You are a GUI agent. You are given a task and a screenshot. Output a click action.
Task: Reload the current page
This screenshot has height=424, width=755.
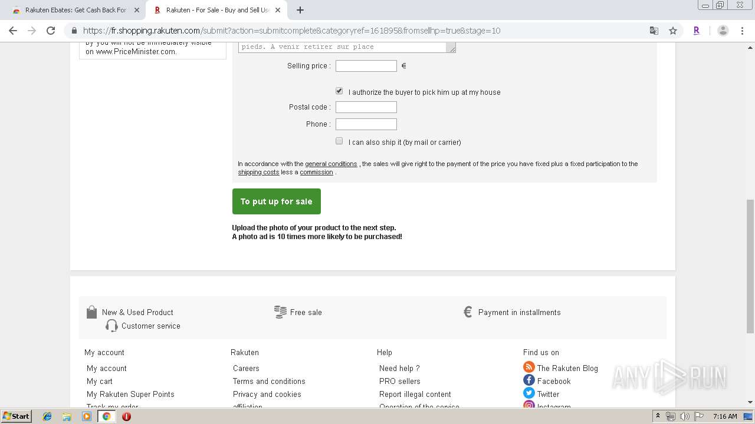pyautogui.click(x=51, y=31)
